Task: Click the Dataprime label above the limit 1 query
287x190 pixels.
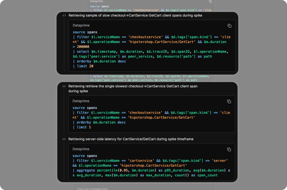Action: point(81,101)
